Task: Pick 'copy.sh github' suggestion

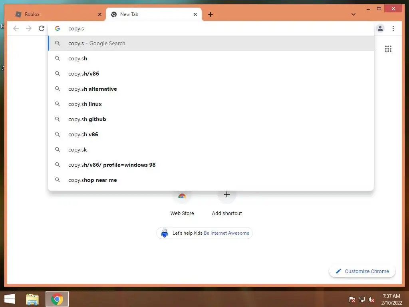Action: click(x=211, y=119)
